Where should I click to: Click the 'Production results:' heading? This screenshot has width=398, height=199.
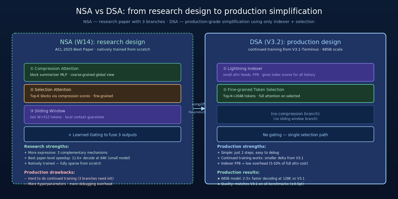(238, 173)
